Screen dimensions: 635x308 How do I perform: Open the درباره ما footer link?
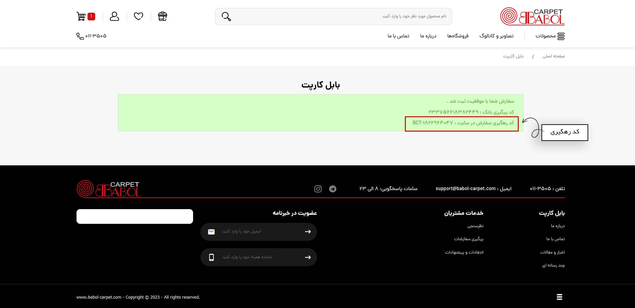pos(558,226)
